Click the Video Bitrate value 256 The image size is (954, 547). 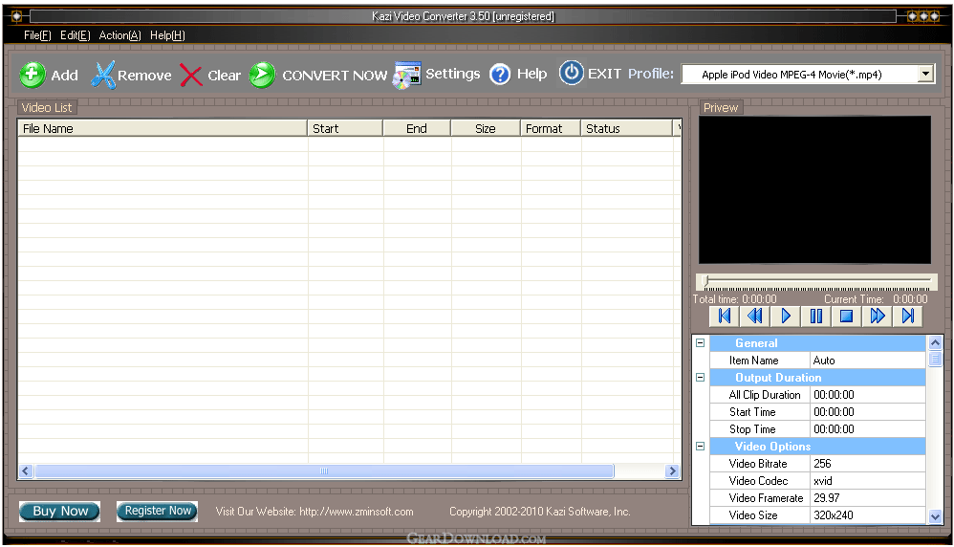coord(868,464)
